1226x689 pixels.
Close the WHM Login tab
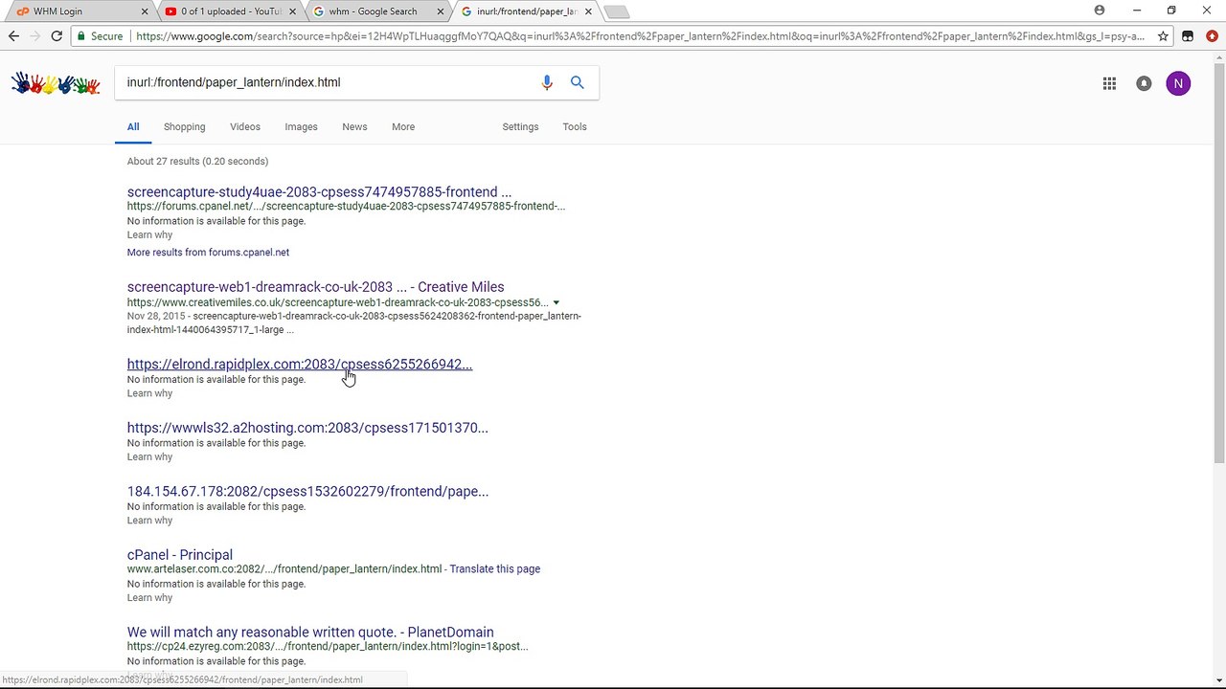click(x=145, y=11)
